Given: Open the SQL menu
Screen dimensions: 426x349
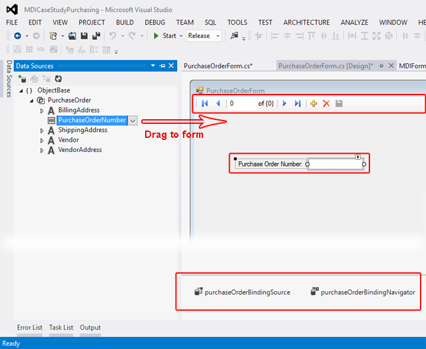Looking at the screenshot, I should coord(210,22).
